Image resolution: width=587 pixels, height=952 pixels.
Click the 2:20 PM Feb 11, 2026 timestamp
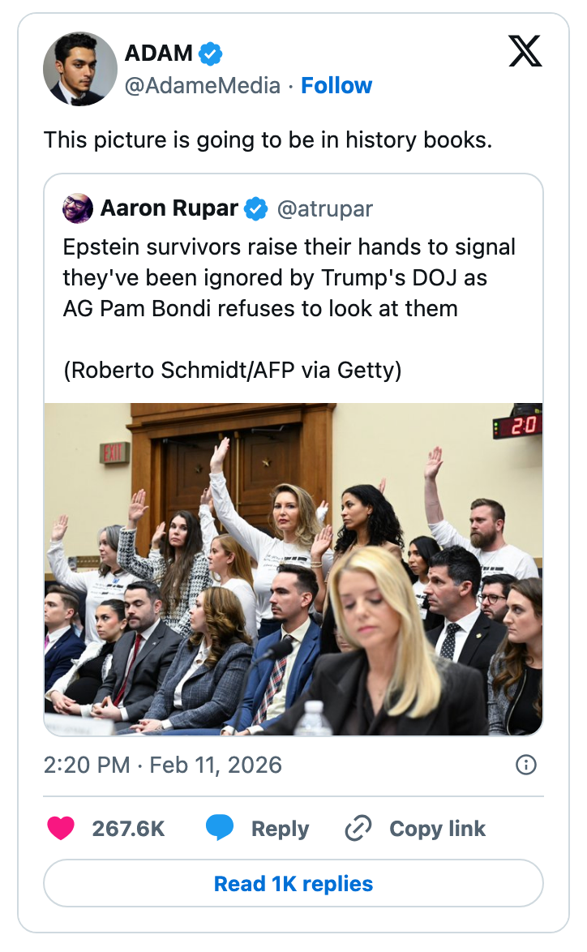(163, 765)
